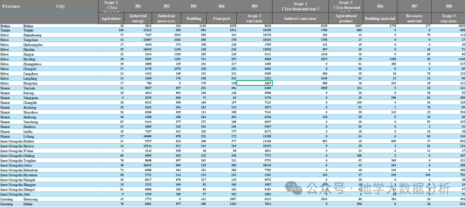Click the 列7 column header

pyautogui.click(x=414, y=6)
